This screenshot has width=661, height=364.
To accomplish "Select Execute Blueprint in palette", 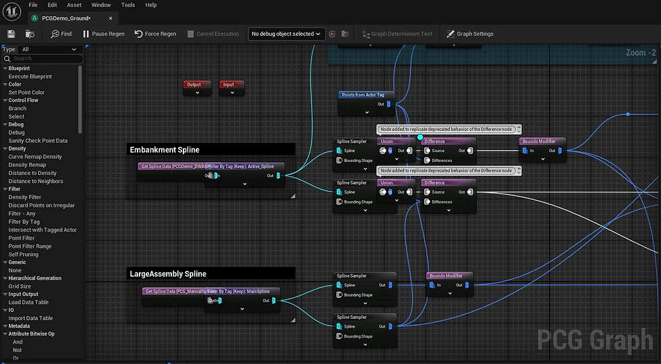I will [30, 76].
